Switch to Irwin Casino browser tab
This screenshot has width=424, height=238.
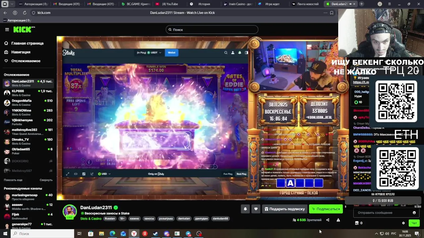[238, 4]
